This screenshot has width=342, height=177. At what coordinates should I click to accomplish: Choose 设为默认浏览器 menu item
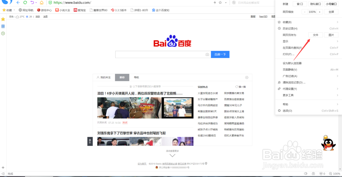pos(308,63)
